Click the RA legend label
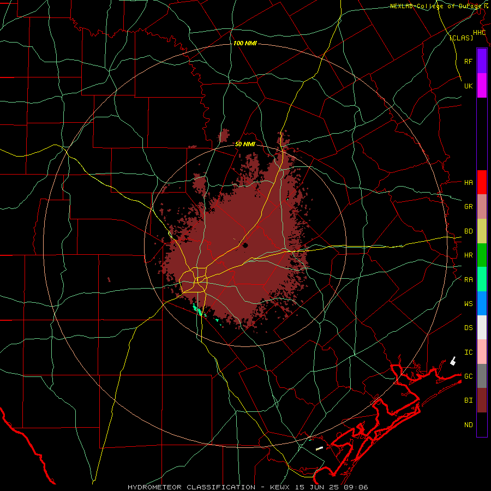Screen dimensions: 491x491 click(468, 280)
